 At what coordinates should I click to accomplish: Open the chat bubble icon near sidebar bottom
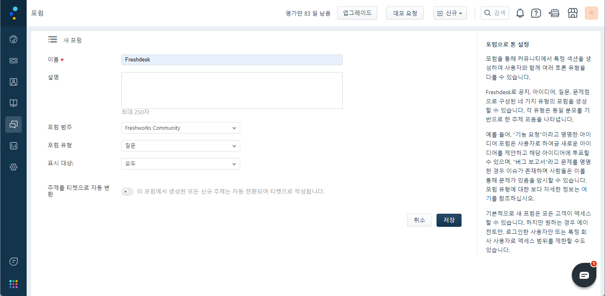(14, 261)
